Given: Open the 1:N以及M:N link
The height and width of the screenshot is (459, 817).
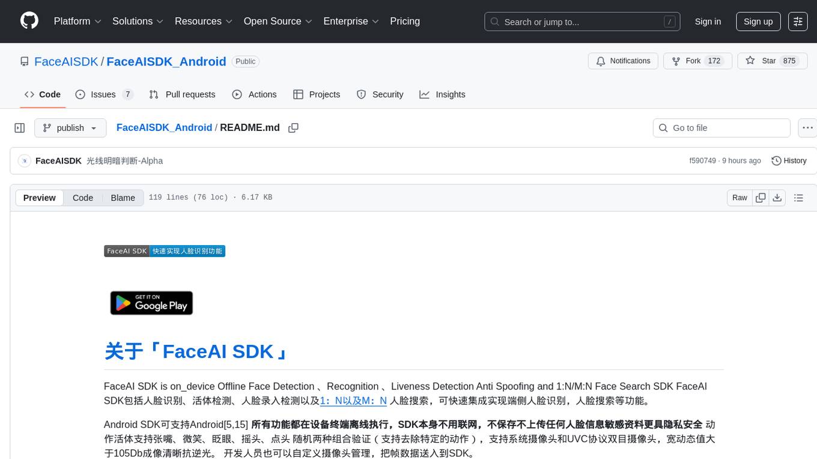Looking at the screenshot, I should (353, 401).
